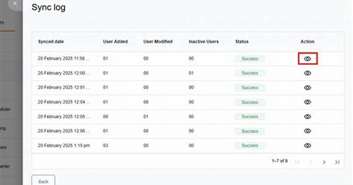View details of the 12:05 sync entry
353x185 pixels.
(308, 116)
